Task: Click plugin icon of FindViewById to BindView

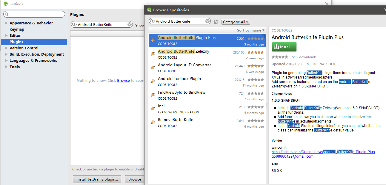Action: point(153,95)
